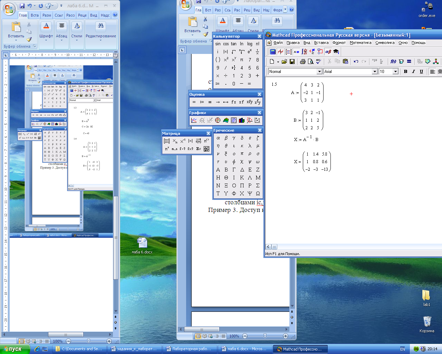Viewport: 442px width, 354px height.
Task: Insert a unit with the measuring cup icon
Action: click(401, 62)
